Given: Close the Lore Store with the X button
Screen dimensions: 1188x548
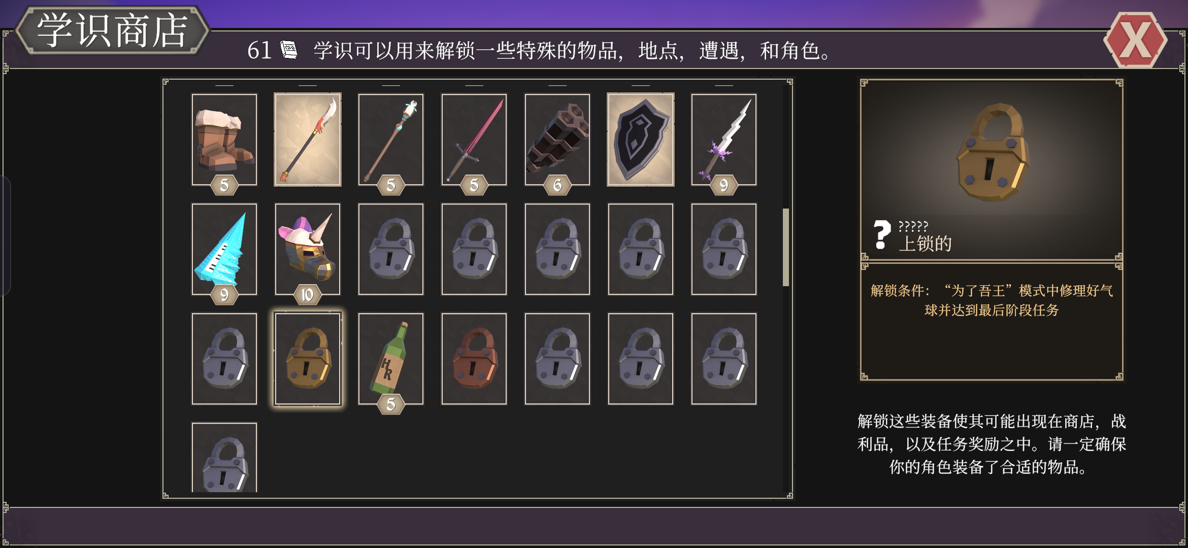Looking at the screenshot, I should [x=1136, y=41].
